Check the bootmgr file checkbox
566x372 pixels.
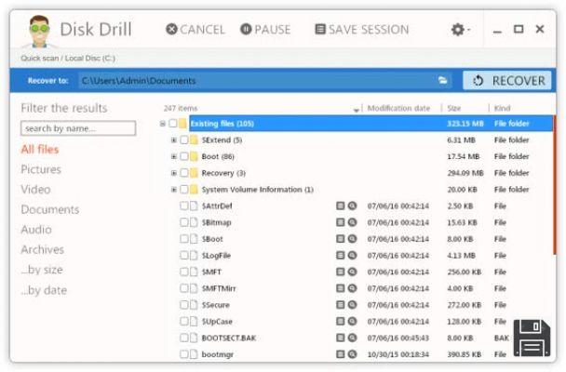tap(184, 354)
